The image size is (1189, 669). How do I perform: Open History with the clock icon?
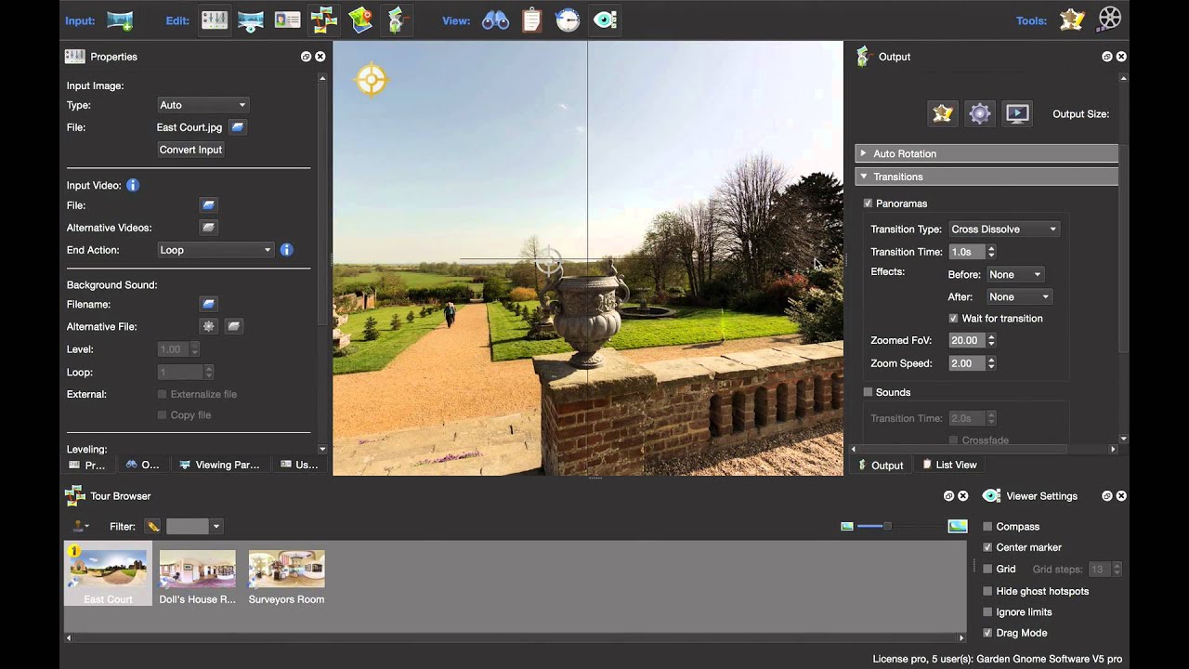coord(568,20)
